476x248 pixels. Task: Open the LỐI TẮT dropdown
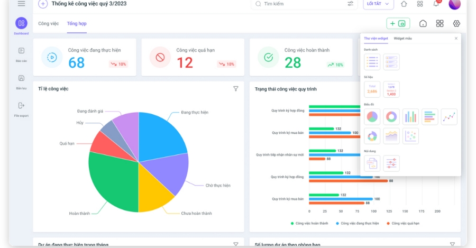click(x=378, y=4)
